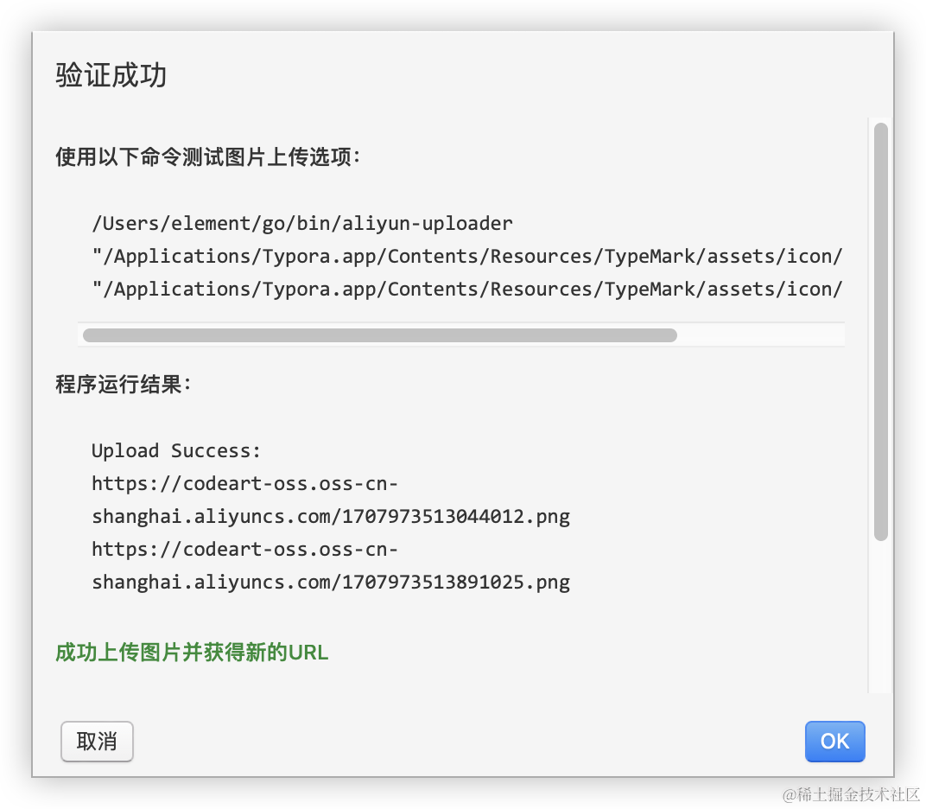Confirm the dialog with the OK button
The height and width of the screenshot is (809, 926).
tap(834, 741)
